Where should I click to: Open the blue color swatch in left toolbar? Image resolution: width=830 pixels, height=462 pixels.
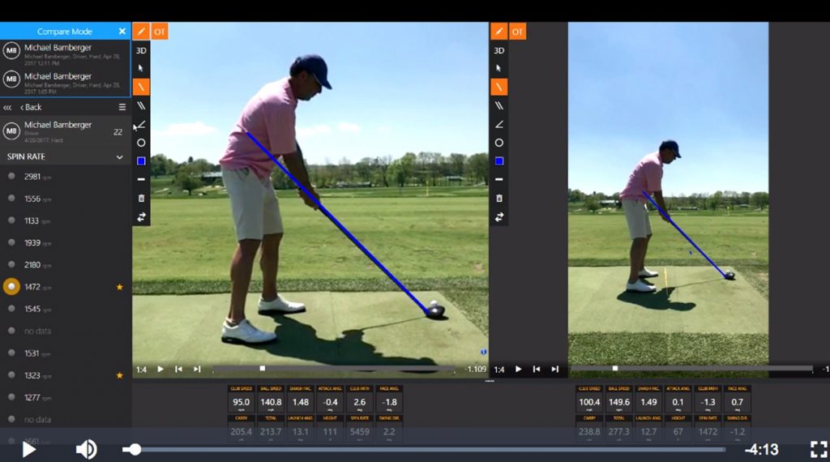tap(141, 161)
